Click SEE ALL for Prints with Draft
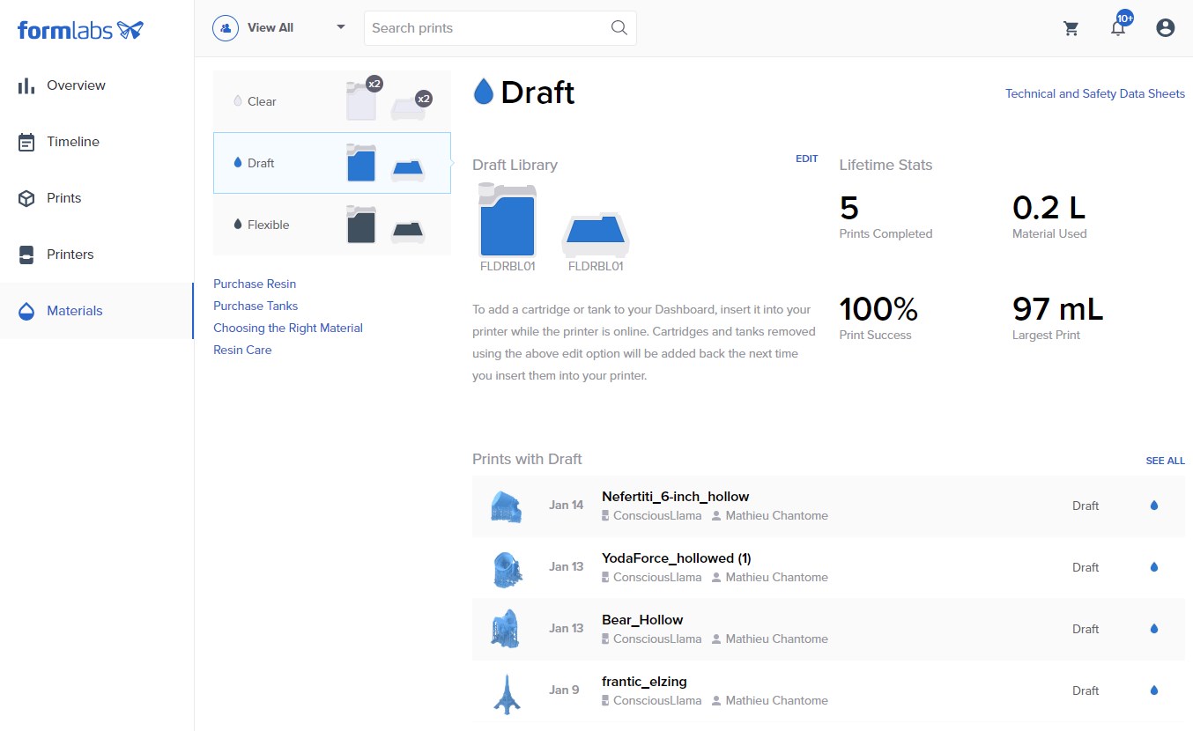The width and height of the screenshot is (1193, 731). point(1166,461)
